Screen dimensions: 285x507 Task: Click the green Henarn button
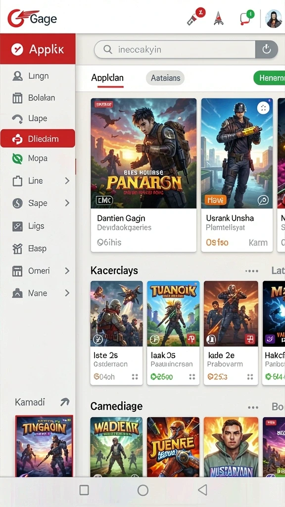(269, 78)
